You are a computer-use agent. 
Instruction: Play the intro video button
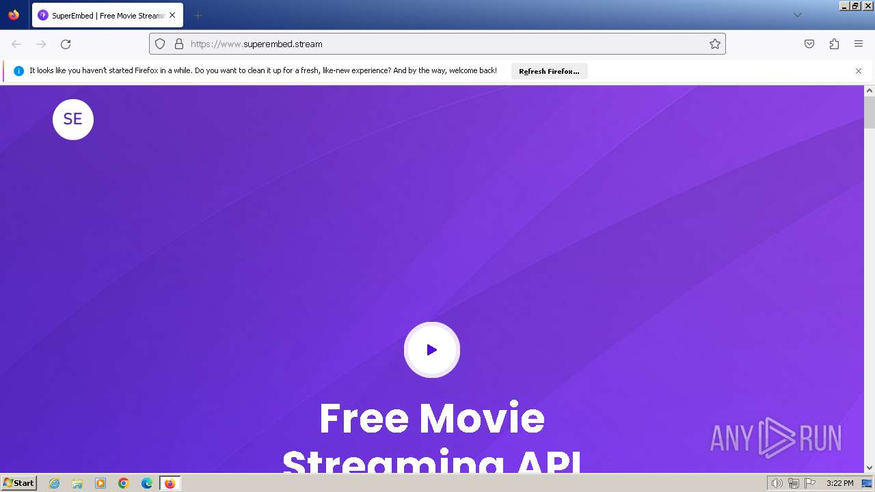(432, 350)
